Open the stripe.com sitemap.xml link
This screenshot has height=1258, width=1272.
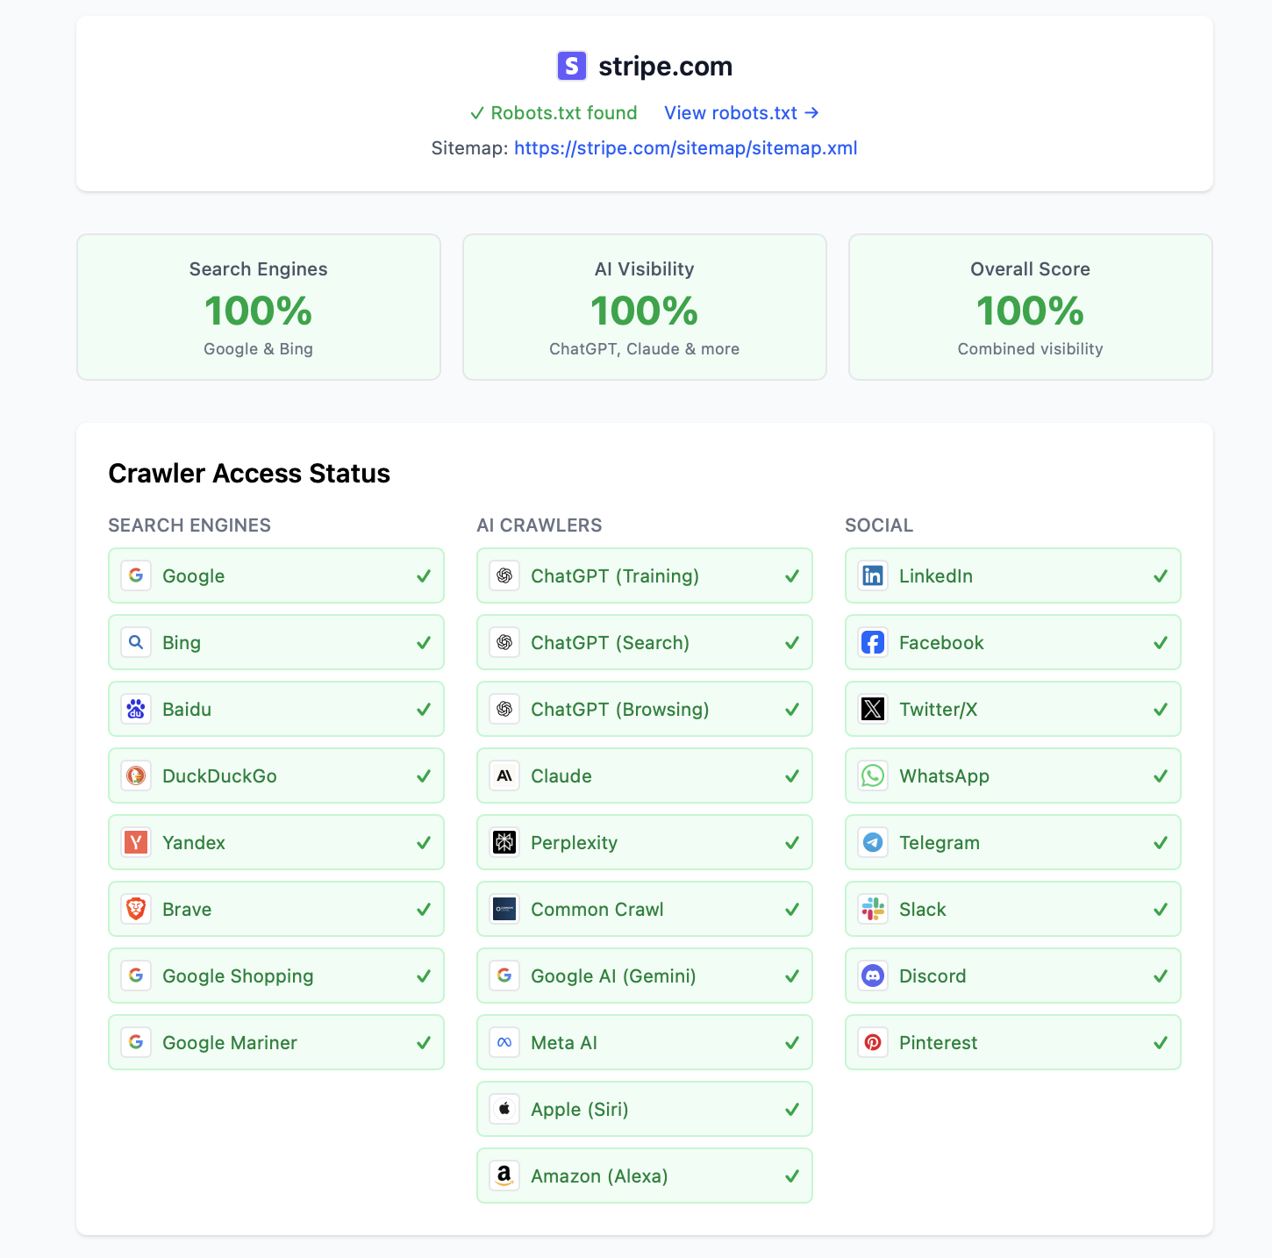point(685,148)
